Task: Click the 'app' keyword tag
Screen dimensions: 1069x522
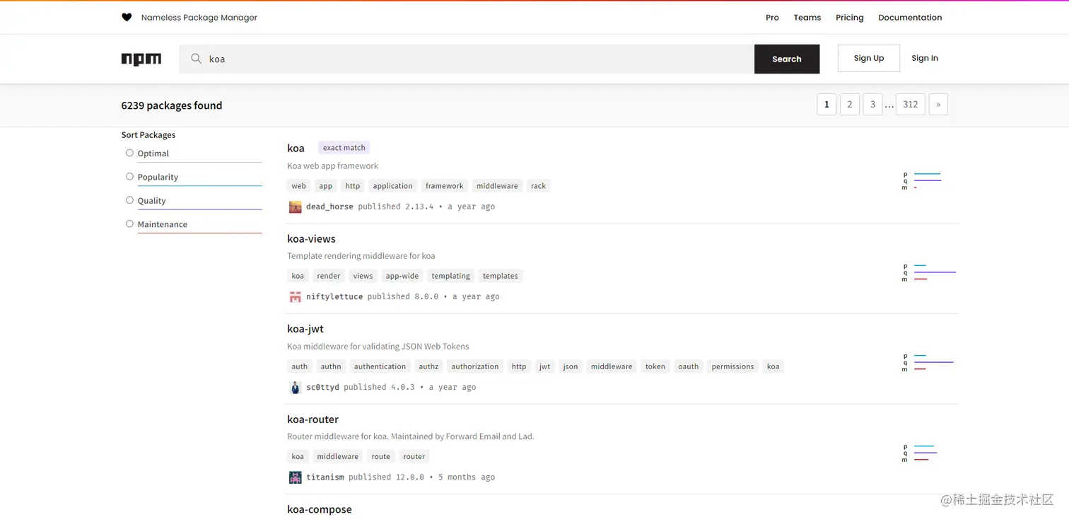Action: [x=325, y=186]
